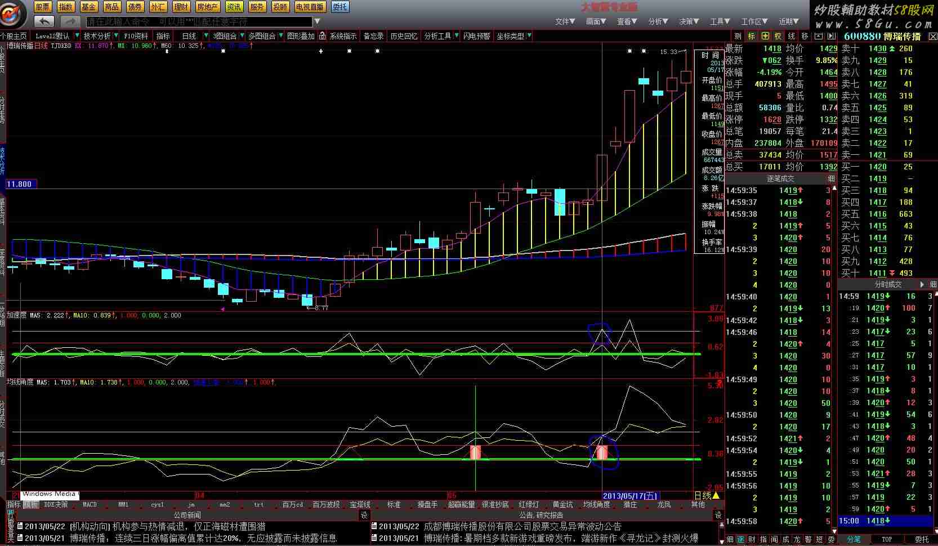
Task: Click the 细 tab in the bottom strip
Action: coord(730,539)
